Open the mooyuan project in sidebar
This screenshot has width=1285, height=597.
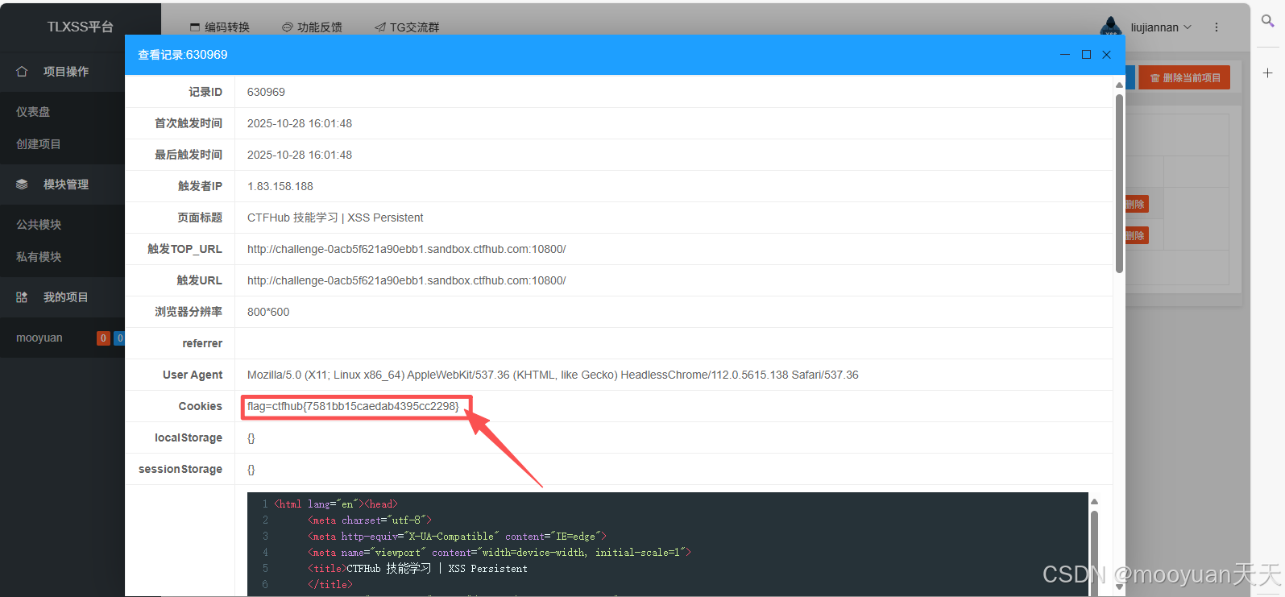tap(39, 338)
